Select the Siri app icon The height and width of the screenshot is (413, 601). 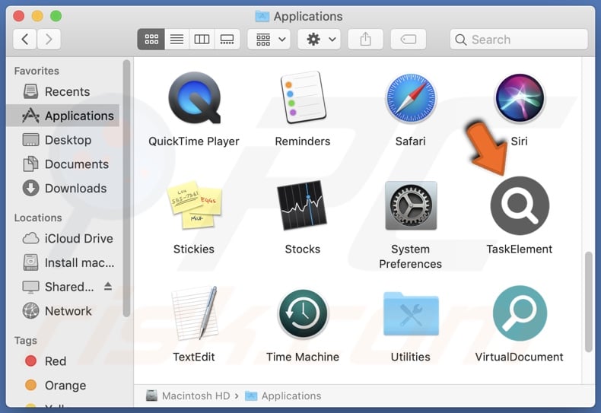point(520,97)
